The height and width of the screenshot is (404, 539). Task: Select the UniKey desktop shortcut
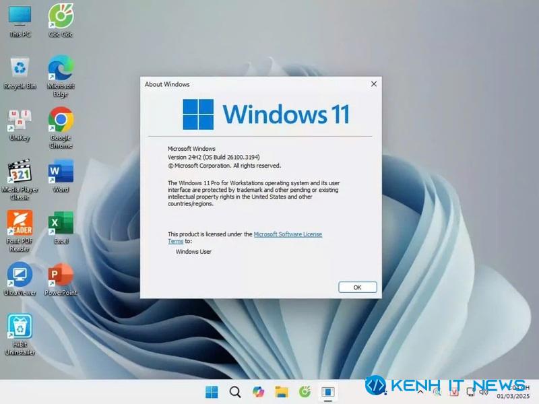point(20,125)
